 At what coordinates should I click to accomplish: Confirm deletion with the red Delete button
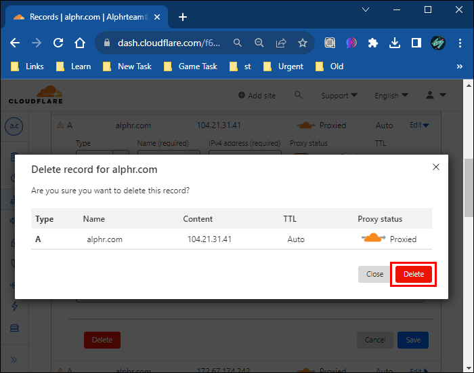tap(413, 274)
